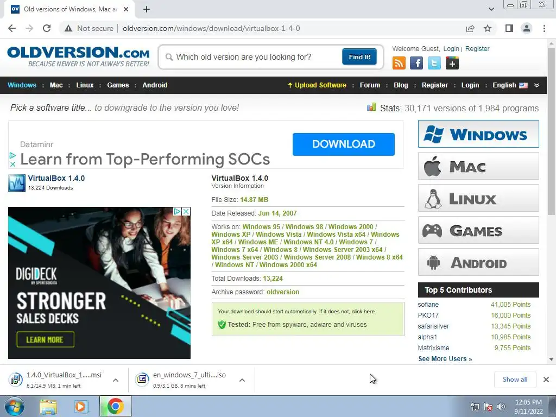
Task: Open the taskbar clock showing 12:05 PM
Action: coord(528,407)
